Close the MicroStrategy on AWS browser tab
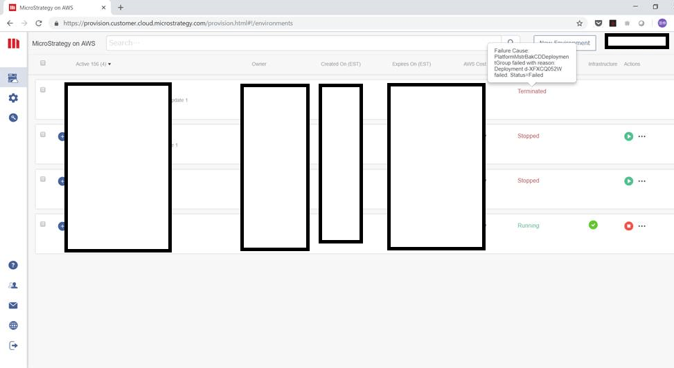Viewport: 674px width, 368px height. [x=104, y=8]
